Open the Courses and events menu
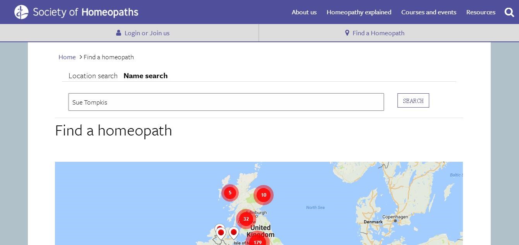 pos(428,12)
